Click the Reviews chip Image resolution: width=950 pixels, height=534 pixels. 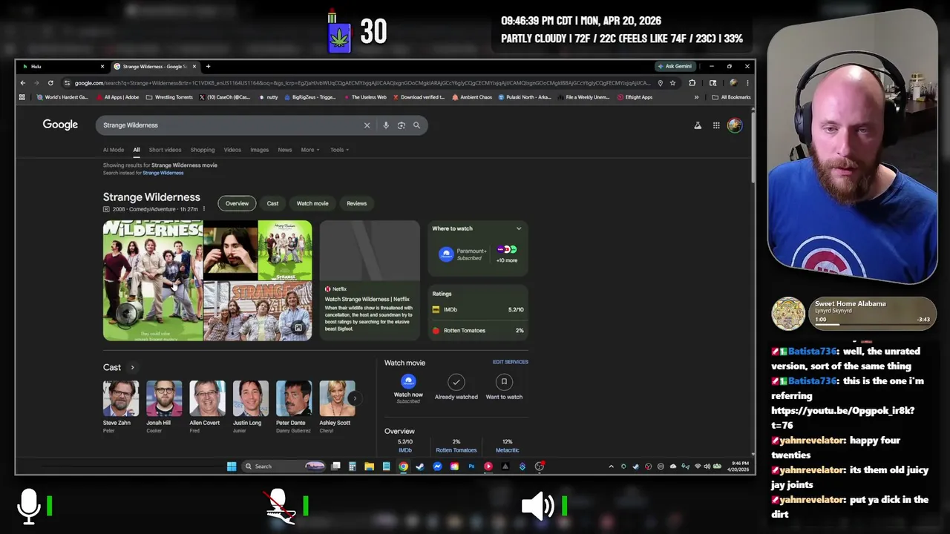click(356, 203)
